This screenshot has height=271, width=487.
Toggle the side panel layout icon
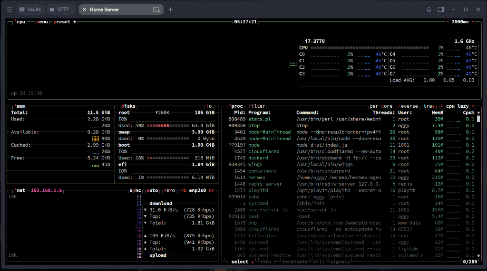(x=441, y=9)
